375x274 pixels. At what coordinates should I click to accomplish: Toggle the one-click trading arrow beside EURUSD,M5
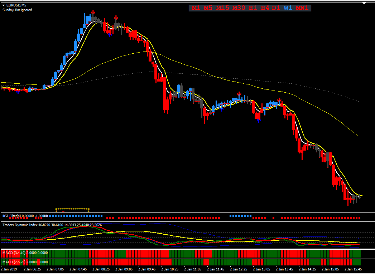click(x=3, y=5)
